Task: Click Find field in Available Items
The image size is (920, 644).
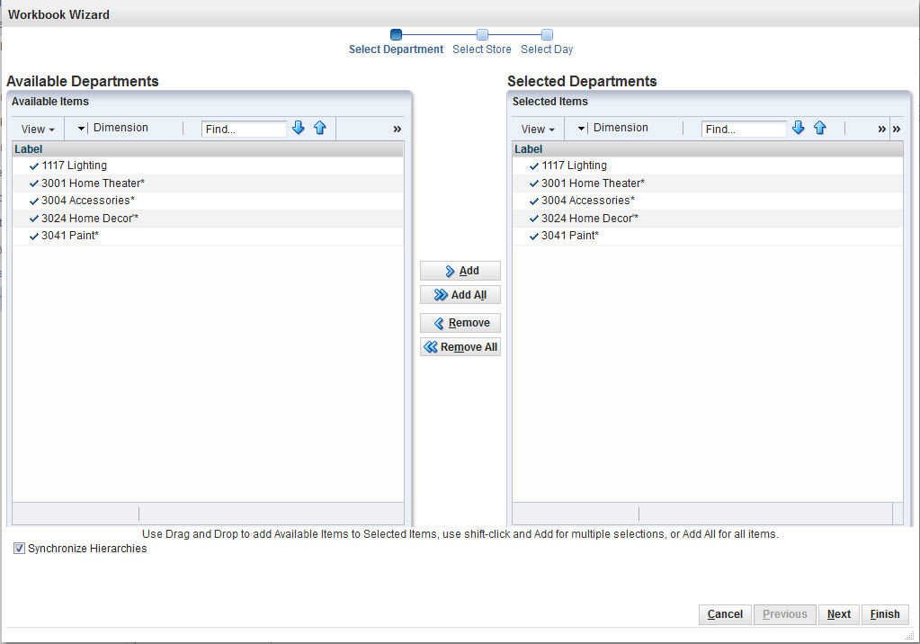Action: [x=244, y=129]
